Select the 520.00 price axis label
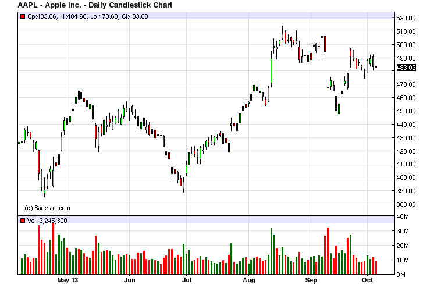Screen dimensions: 423x284 tap(406, 19)
